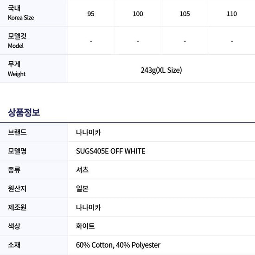Click the 제조원 manufacturer value 나나미카

(89, 207)
